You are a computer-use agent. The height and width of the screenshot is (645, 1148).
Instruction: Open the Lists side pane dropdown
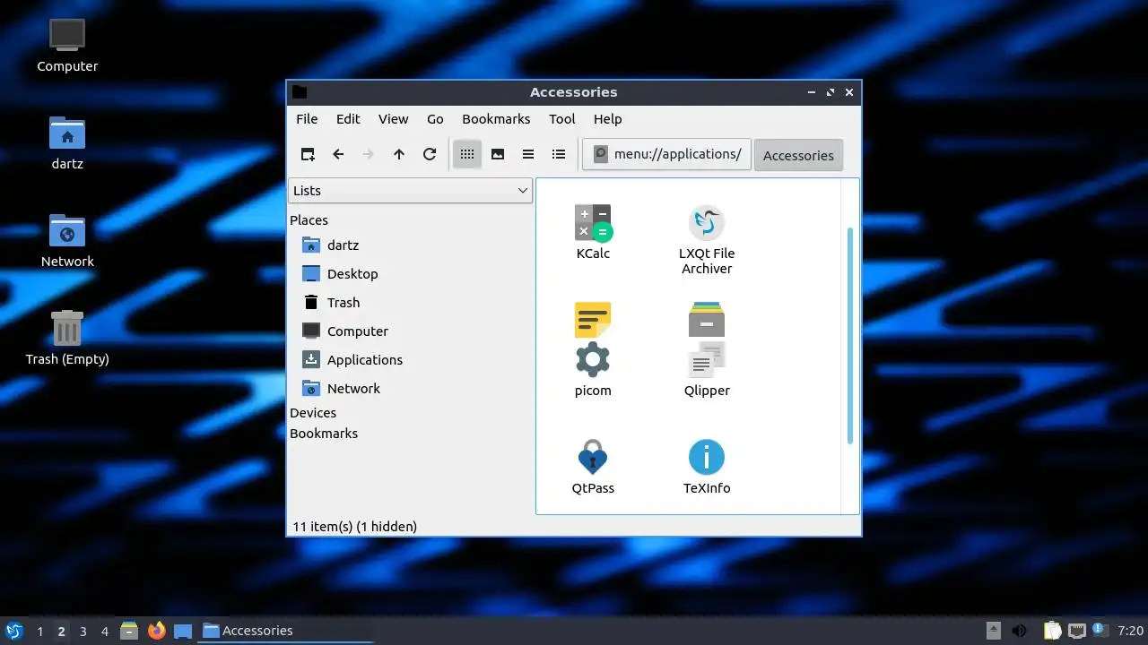click(x=410, y=190)
